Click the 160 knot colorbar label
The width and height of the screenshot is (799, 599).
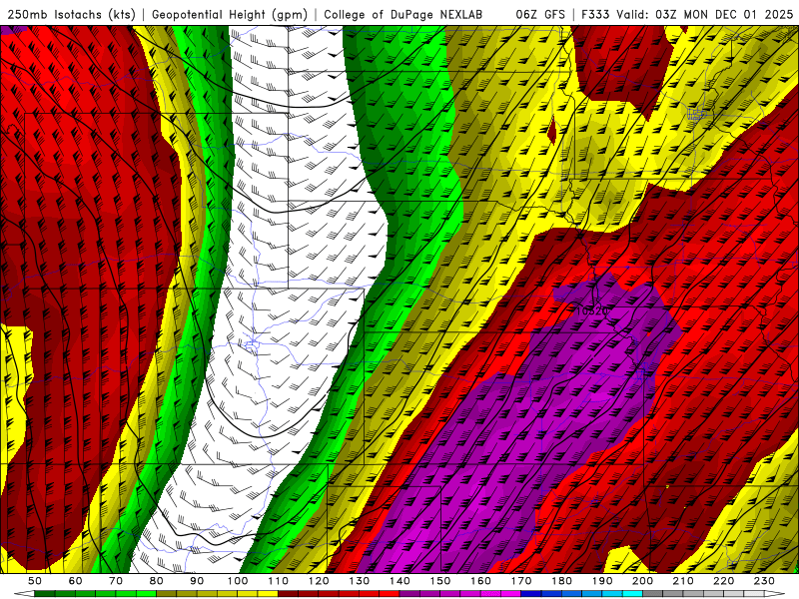[480, 581]
